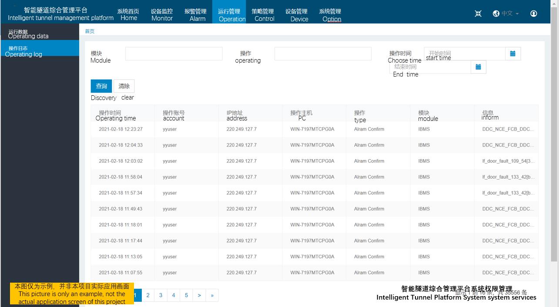The width and height of the screenshot is (559, 307).
Task: Focus the operating input field
Action: click(x=323, y=53)
